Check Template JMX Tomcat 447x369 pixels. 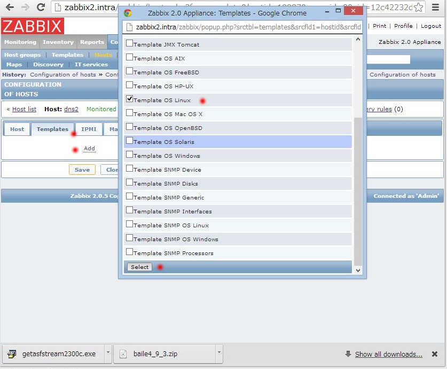pos(129,43)
